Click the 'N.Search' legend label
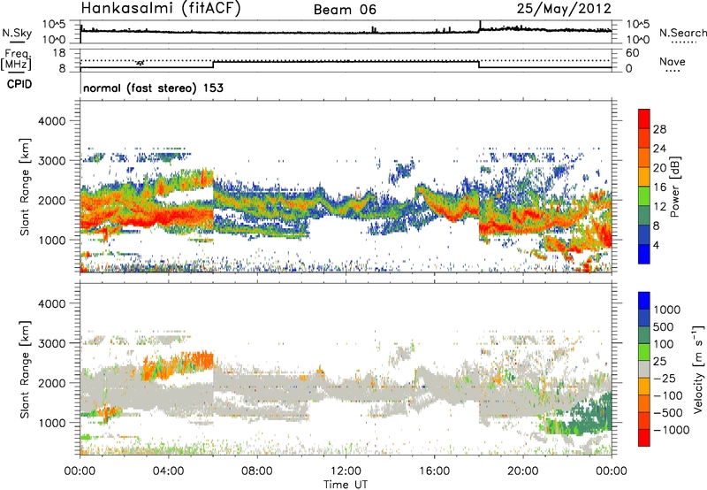Viewport: 707px width, 490px height. [682, 33]
